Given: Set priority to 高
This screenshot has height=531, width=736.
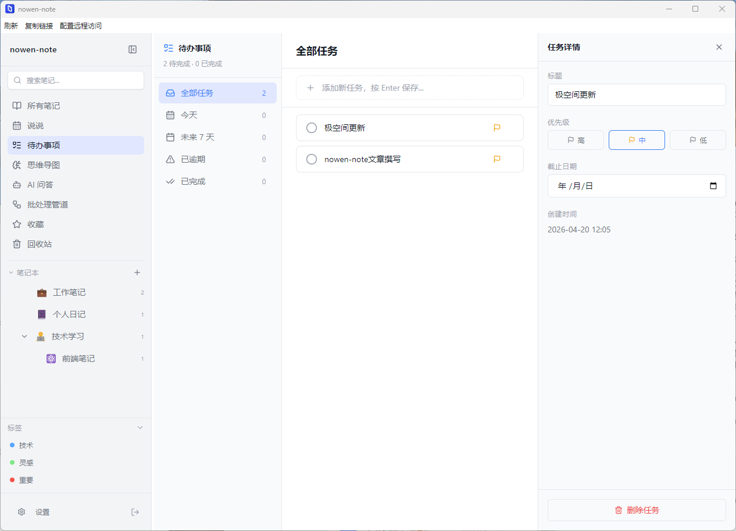Looking at the screenshot, I should (x=576, y=140).
